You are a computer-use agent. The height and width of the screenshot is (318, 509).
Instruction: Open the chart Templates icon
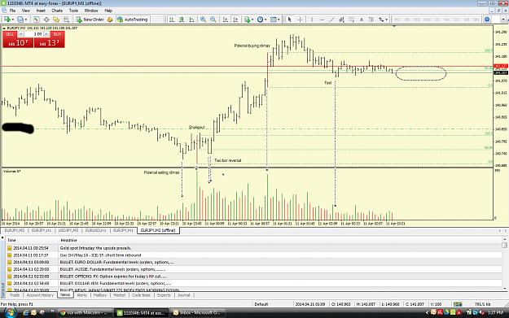pos(274,20)
